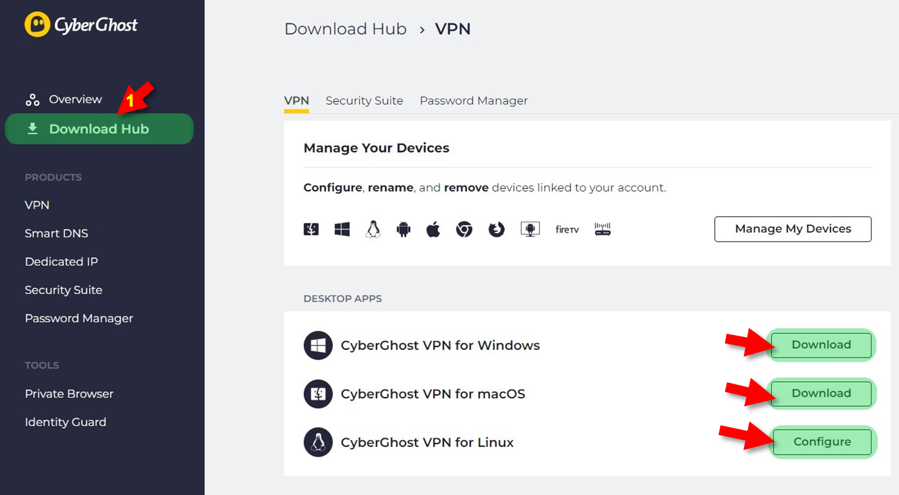Switch to the VPN tab
This screenshot has height=495, width=899.
coord(297,100)
